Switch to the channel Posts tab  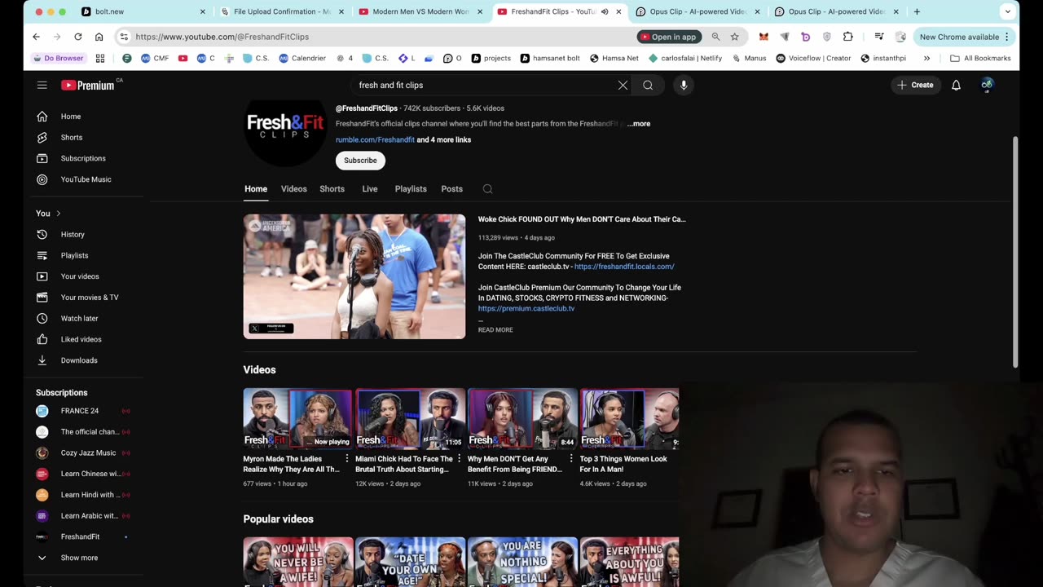point(451,189)
